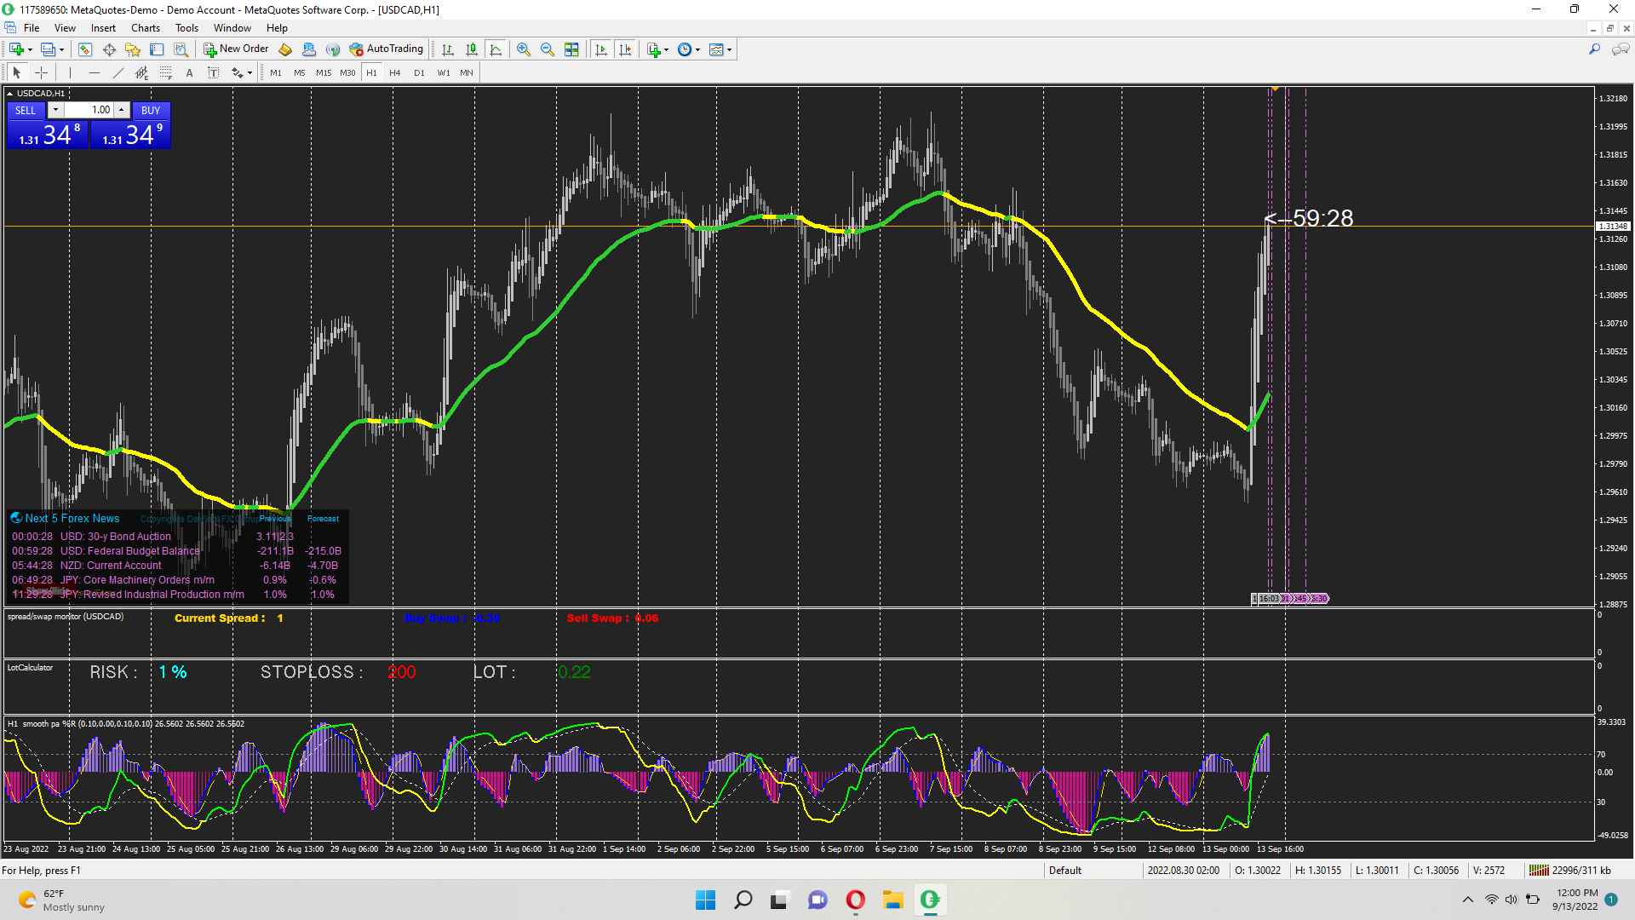
Task: Expand the Templates dropdown arrow
Action: coord(729,49)
